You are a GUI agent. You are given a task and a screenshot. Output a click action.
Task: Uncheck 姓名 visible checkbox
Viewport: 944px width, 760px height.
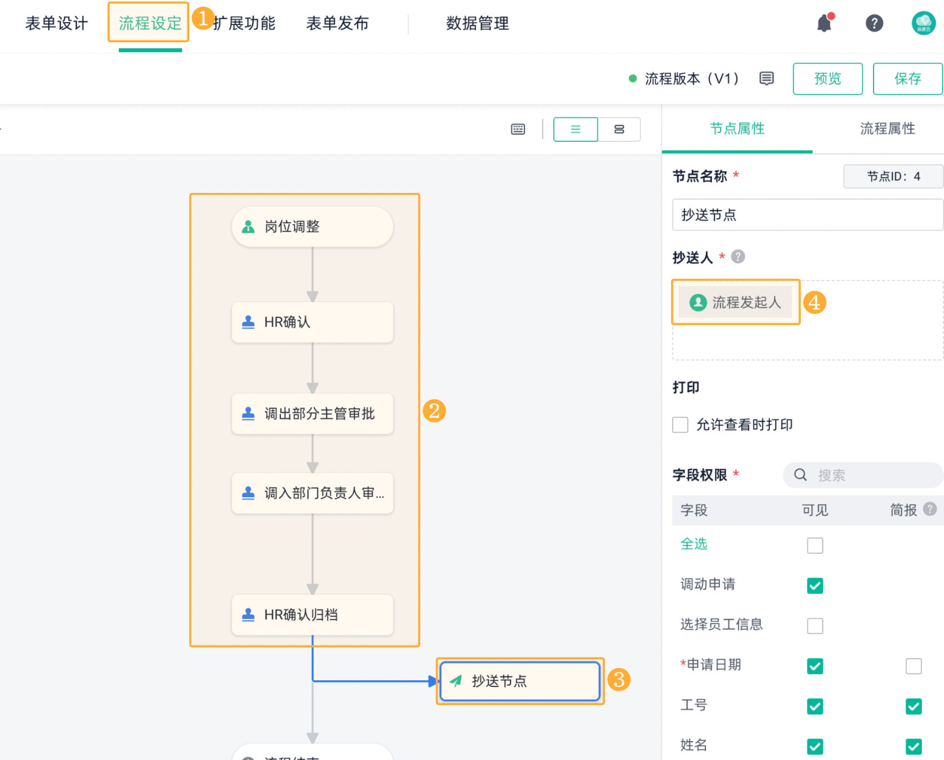(x=815, y=747)
